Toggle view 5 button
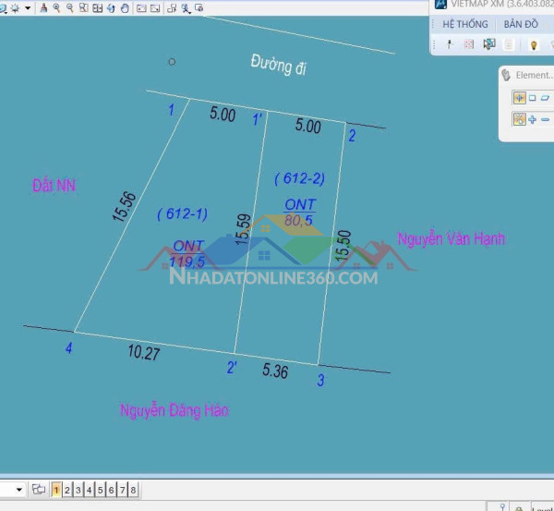 point(100,490)
